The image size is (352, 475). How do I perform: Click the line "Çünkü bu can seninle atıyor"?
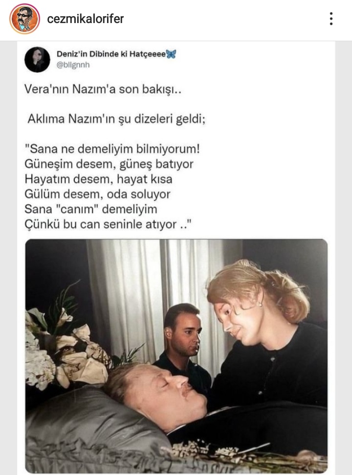pos(108,224)
